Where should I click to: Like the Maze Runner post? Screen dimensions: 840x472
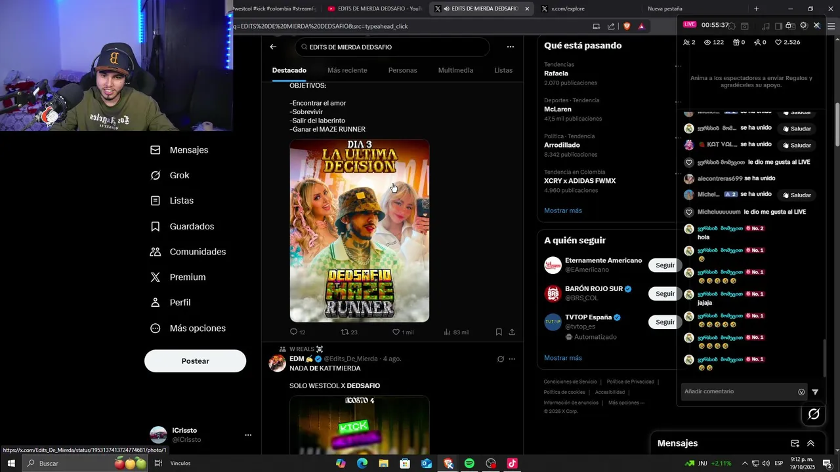point(403,332)
